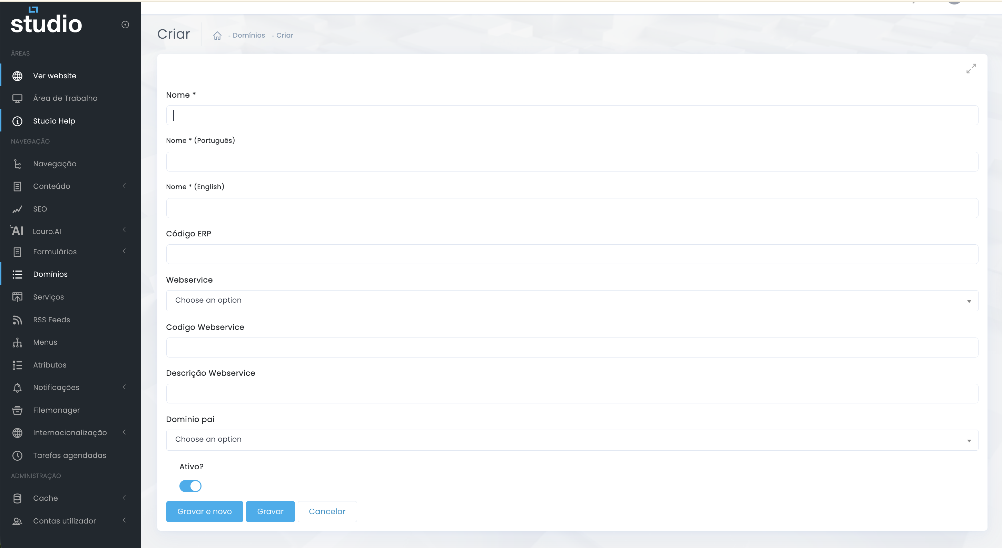This screenshot has width=1002, height=548.
Task: Open Louro.AI from the sidebar
Action: (x=47, y=231)
